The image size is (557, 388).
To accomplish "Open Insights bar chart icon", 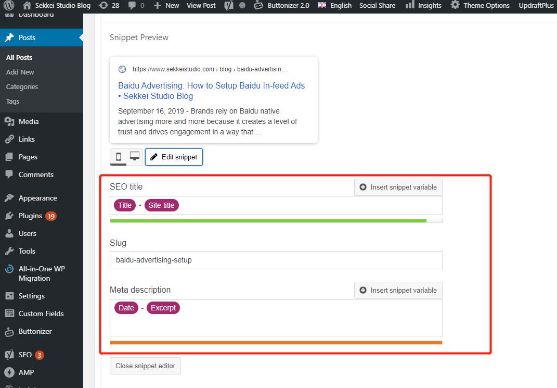I will [409, 5].
